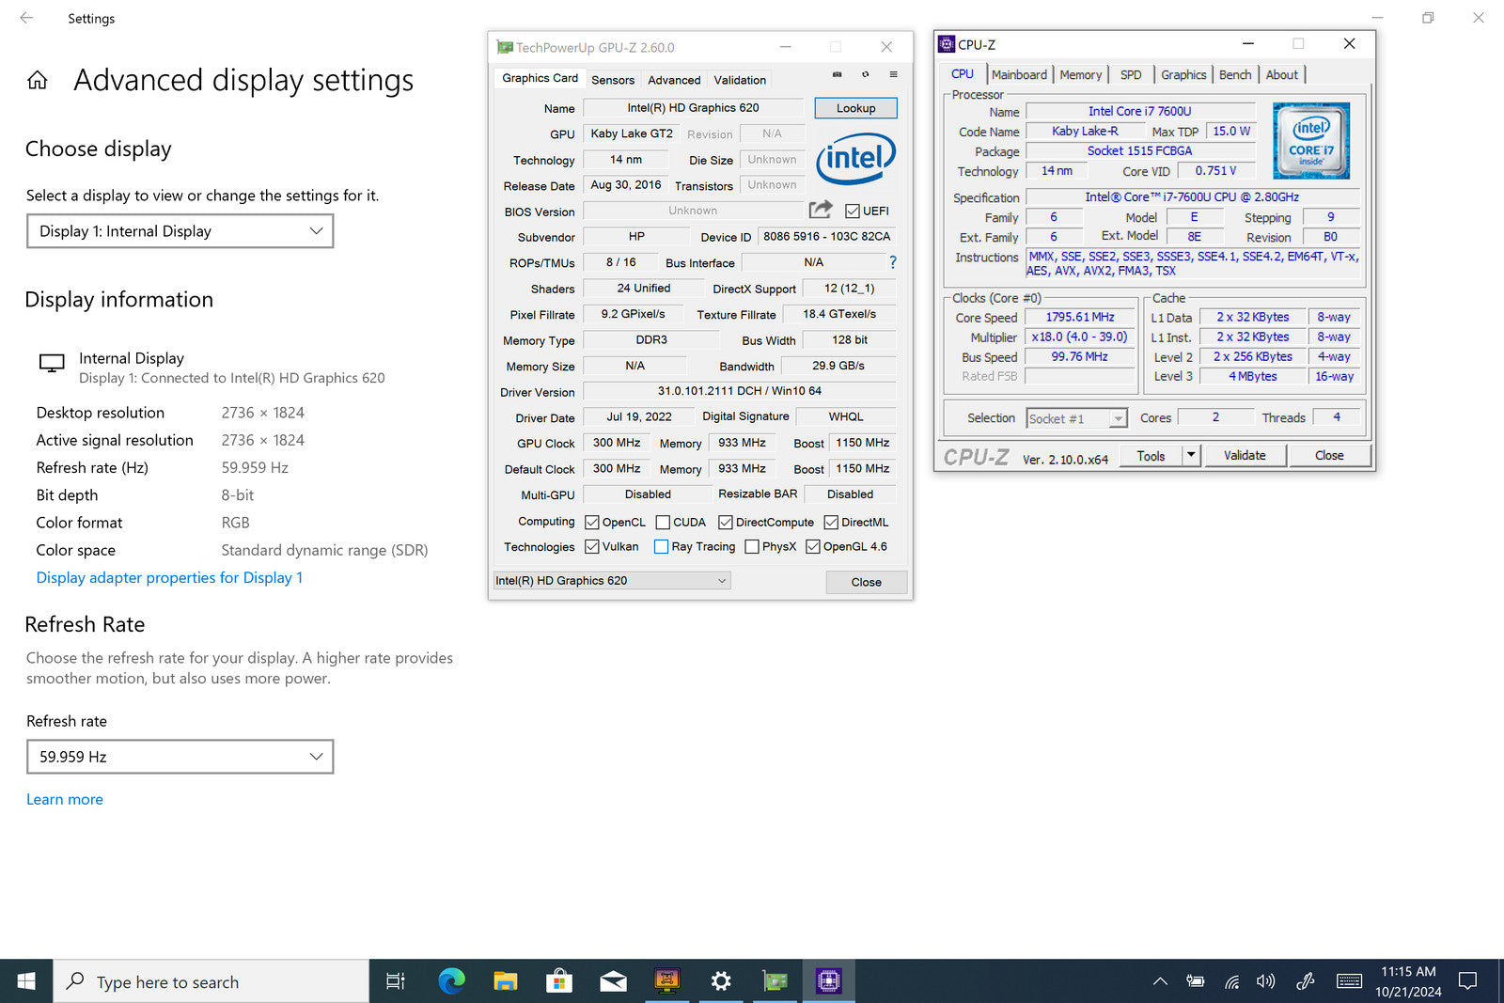1504x1003 pixels.
Task: Open Display adapter properties for Display 1
Action: click(x=169, y=577)
